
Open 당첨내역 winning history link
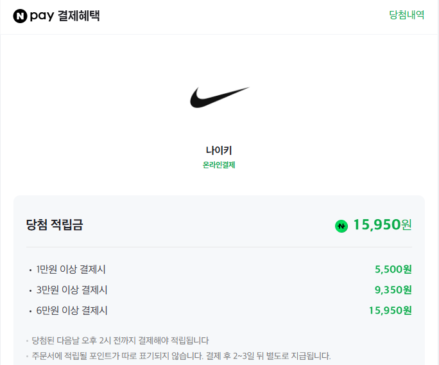coord(406,15)
